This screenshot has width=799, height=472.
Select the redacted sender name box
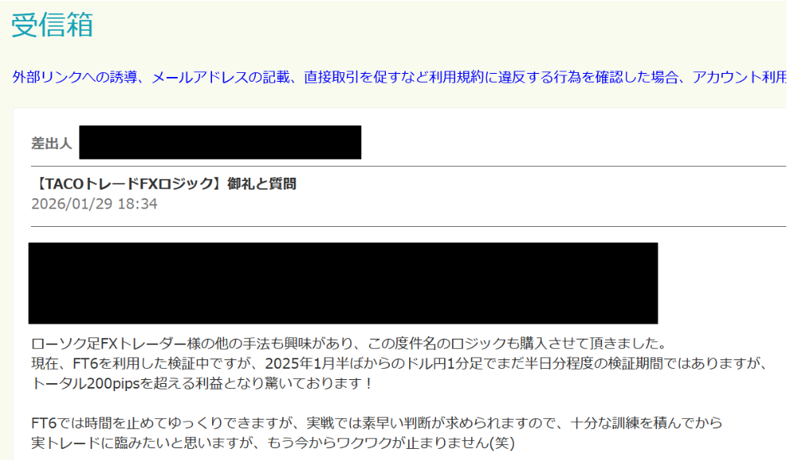(x=220, y=143)
